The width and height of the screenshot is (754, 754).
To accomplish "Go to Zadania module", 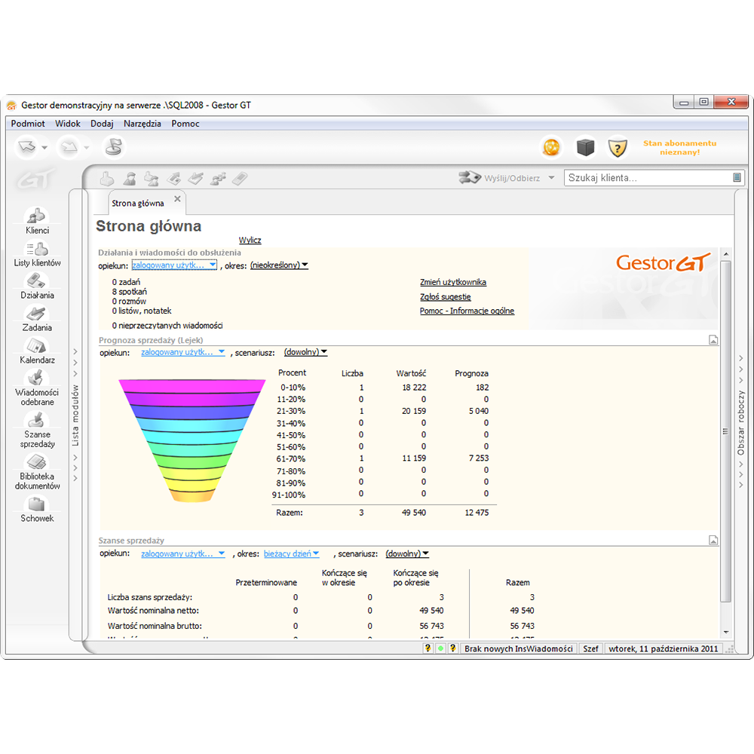I will click(37, 317).
